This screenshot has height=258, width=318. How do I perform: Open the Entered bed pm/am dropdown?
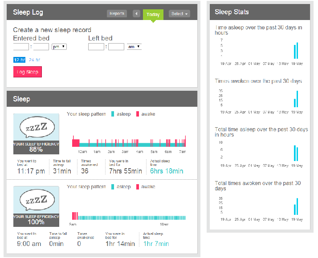[x=59, y=47]
